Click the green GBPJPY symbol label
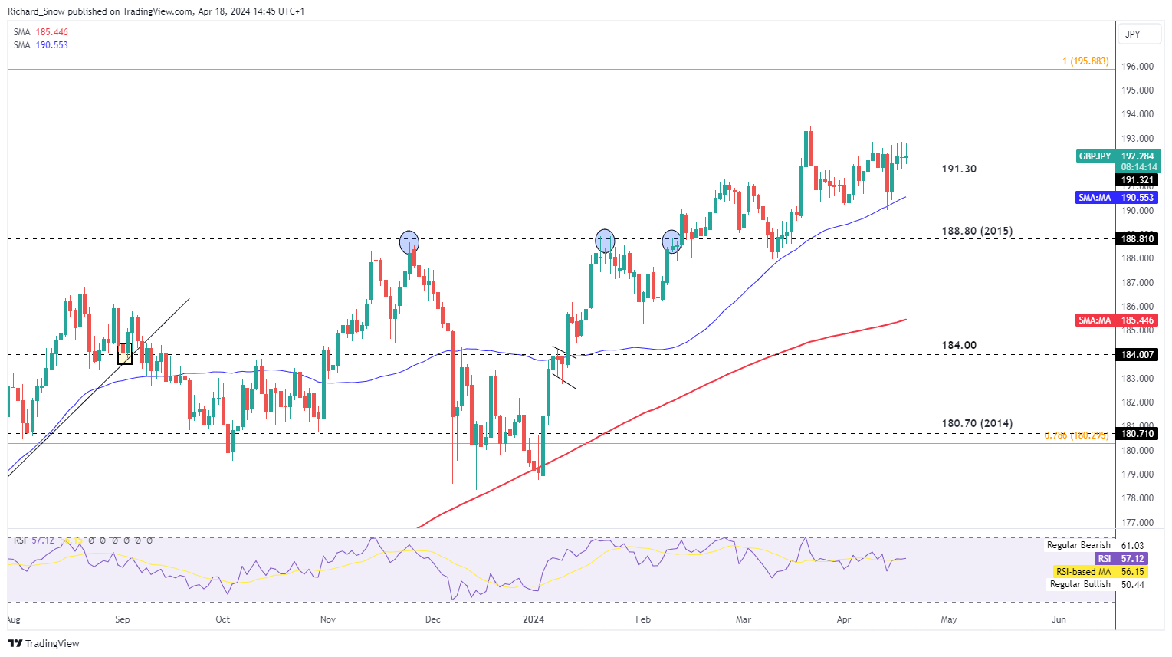 (1095, 156)
